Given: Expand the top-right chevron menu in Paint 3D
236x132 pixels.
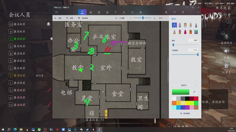Looking at the screenshot, I should [198, 12].
